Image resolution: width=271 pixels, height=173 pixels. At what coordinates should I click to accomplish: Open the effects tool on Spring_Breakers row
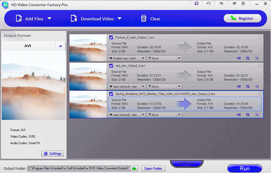coord(257,115)
